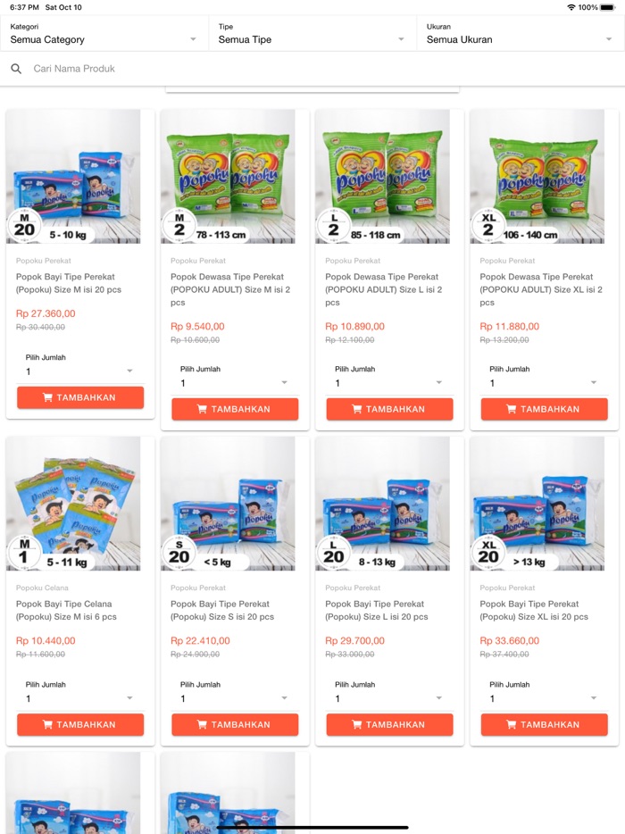Viewport: 625px width, 834px height.
Task: Click TAMBAHKAN for POPOKU ADULT Size XL
Action: [x=544, y=409]
